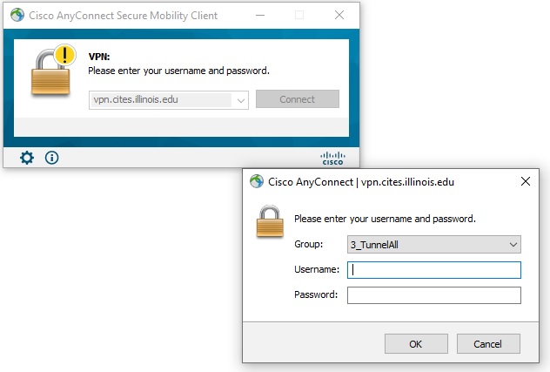The image size is (550, 372).
Task: Cancel the login dialog
Action: (x=488, y=343)
